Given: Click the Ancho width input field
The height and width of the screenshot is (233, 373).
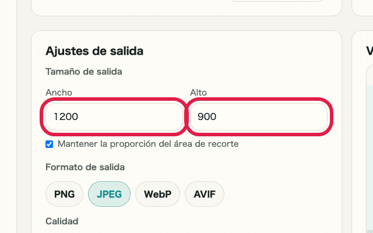Looking at the screenshot, I should tap(114, 116).
